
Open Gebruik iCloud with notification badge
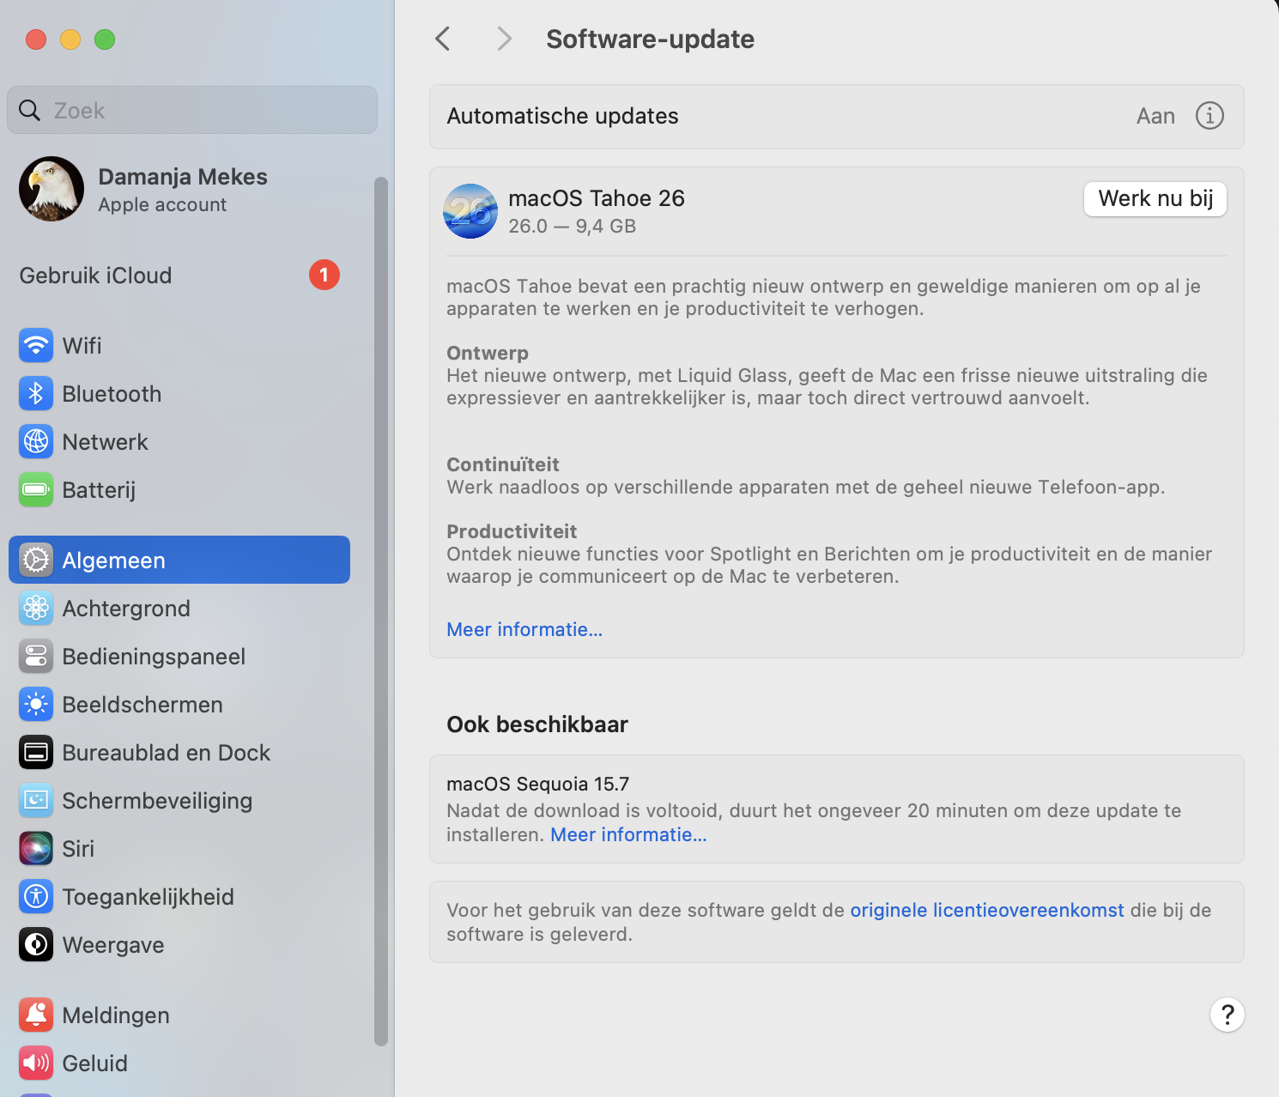95,275
